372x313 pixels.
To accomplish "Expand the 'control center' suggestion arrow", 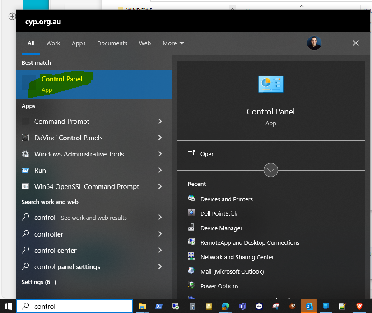I will tap(160, 250).
